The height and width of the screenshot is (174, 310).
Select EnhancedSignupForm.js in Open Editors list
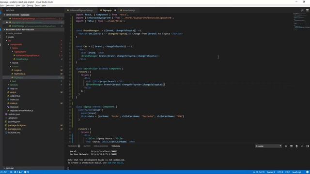(x=33, y=19)
